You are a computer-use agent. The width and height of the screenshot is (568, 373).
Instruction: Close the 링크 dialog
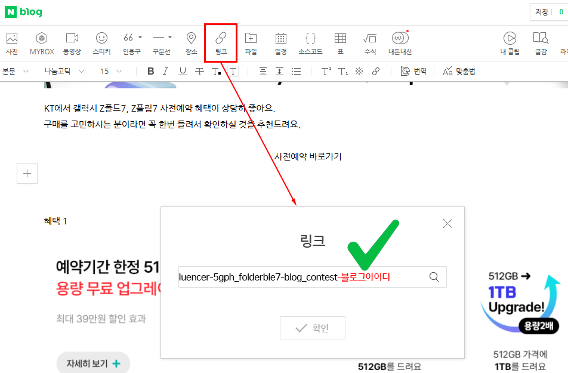click(447, 223)
